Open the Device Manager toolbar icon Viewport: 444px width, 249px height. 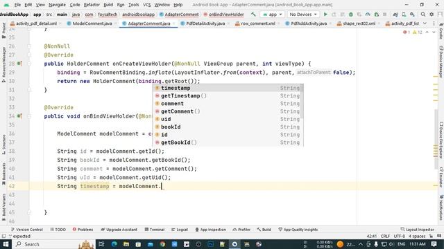(x=404, y=15)
